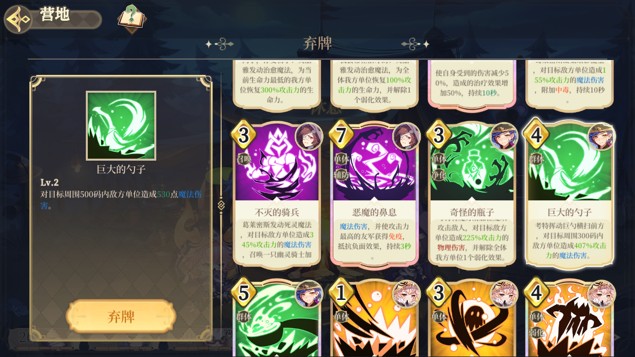The height and width of the screenshot is (357, 635).
Task: Select the green cost 5 group card
Action: pos(277,318)
